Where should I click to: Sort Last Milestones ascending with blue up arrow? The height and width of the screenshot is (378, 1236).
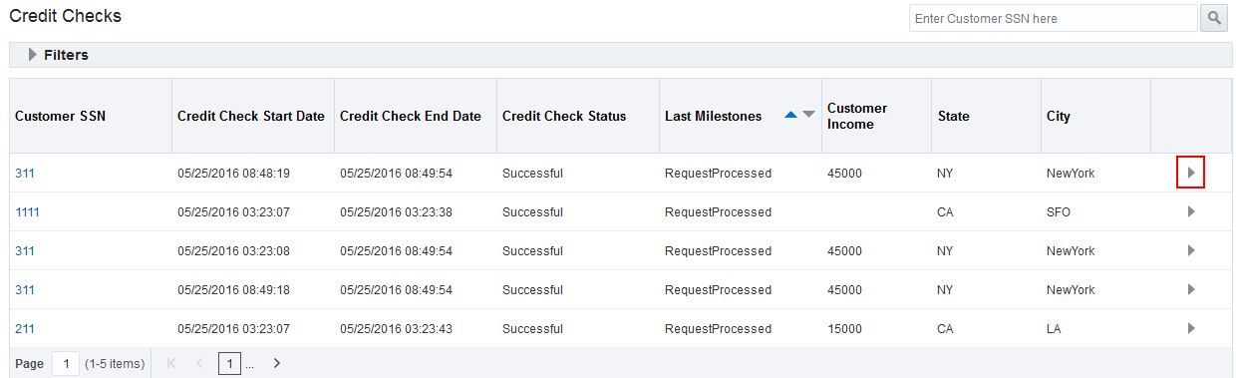pyautogui.click(x=791, y=116)
